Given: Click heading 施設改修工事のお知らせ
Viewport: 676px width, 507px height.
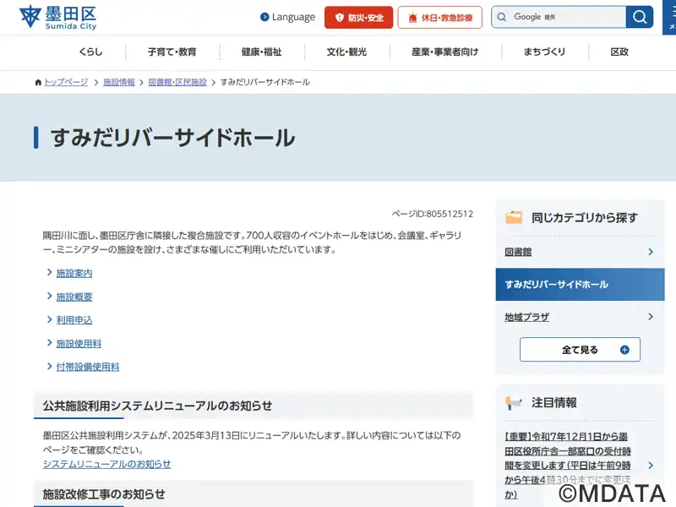Looking at the screenshot, I should pyautogui.click(x=104, y=494).
